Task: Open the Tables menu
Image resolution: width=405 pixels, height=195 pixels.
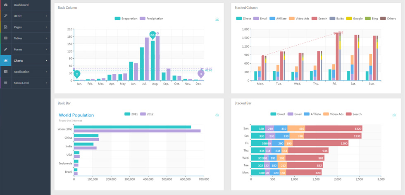Action: 25,38
